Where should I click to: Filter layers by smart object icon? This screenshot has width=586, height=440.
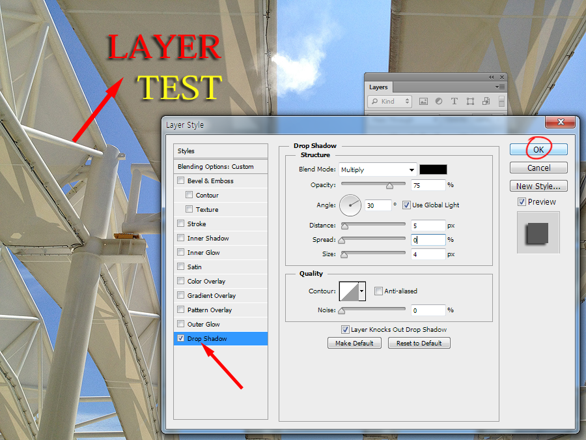[486, 102]
